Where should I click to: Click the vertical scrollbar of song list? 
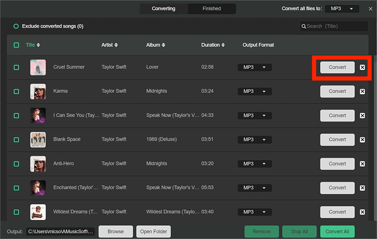[375, 137]
